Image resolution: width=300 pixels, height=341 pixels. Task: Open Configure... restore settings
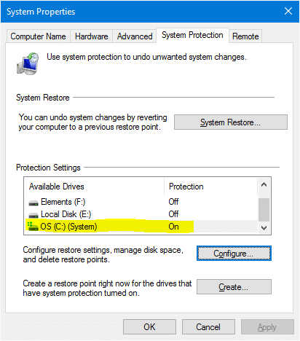tap(234, 254)
